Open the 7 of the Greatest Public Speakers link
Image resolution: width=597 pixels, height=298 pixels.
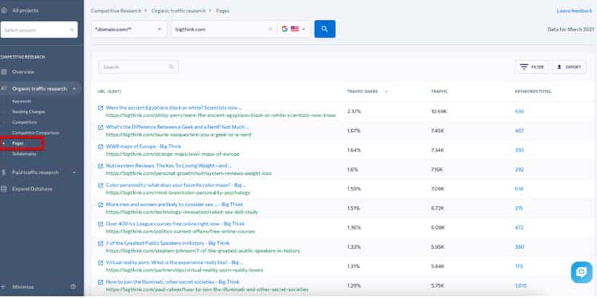[x=168, y=244]
